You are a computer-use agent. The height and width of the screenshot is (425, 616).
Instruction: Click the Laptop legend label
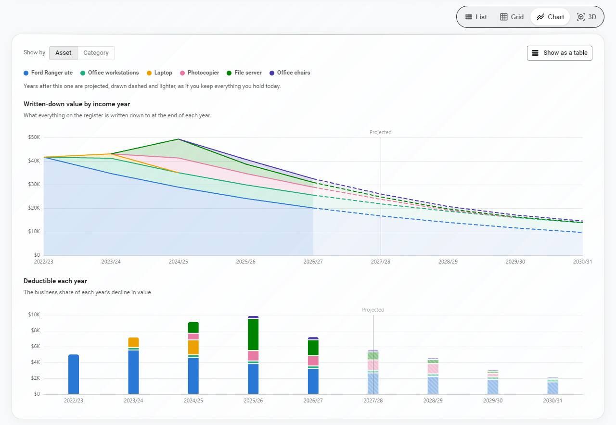coord(163,73)
